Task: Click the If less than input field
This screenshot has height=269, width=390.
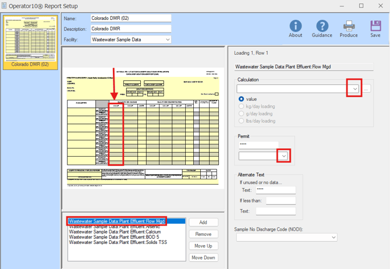Action: pos(281,201)
